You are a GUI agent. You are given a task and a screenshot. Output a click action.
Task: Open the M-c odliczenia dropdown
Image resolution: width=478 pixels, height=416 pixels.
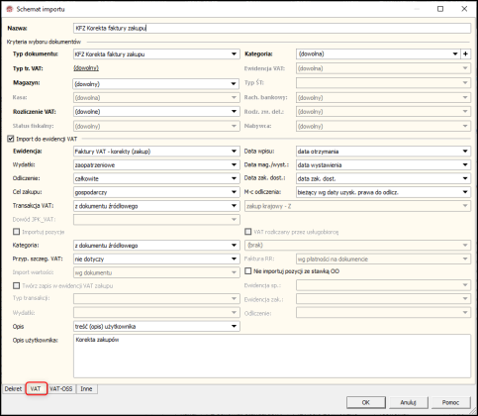(383, 192)
